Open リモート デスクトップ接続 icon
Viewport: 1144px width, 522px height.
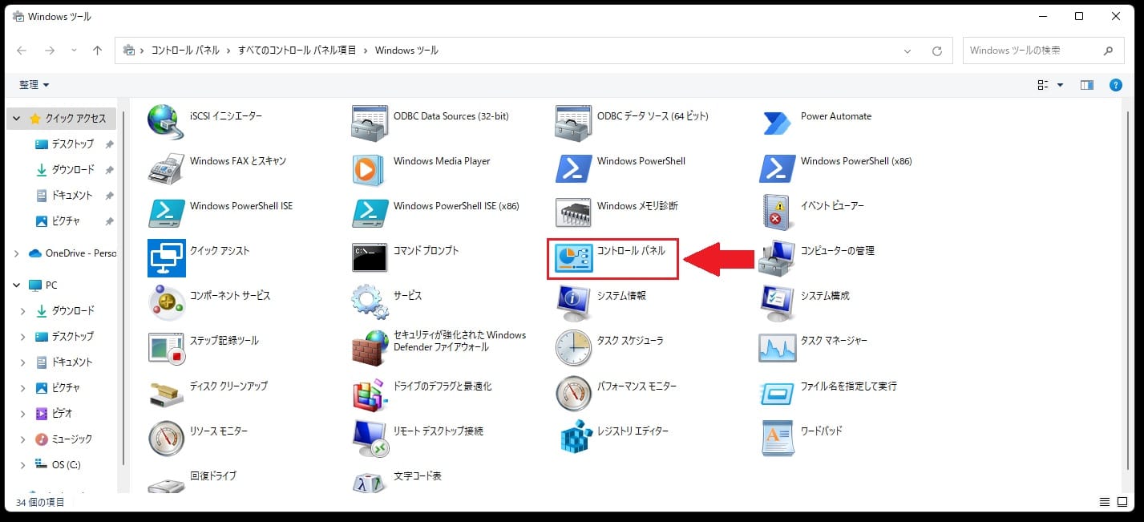pos(370,437)
